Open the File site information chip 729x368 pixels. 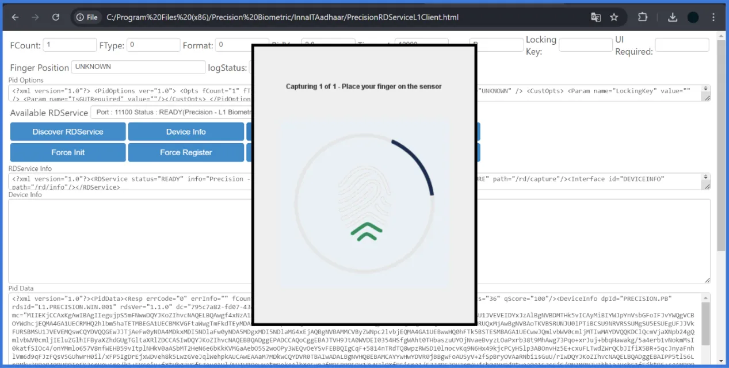[x=87, y=17]
